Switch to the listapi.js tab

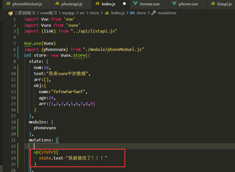coord(221,4)
